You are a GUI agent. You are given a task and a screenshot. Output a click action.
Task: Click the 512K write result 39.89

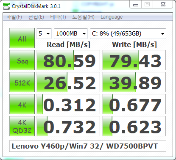pyautogui.click(x=134, y=82)
